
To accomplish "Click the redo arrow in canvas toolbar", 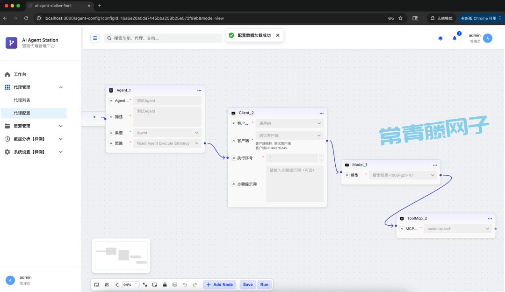I will 195,285.
